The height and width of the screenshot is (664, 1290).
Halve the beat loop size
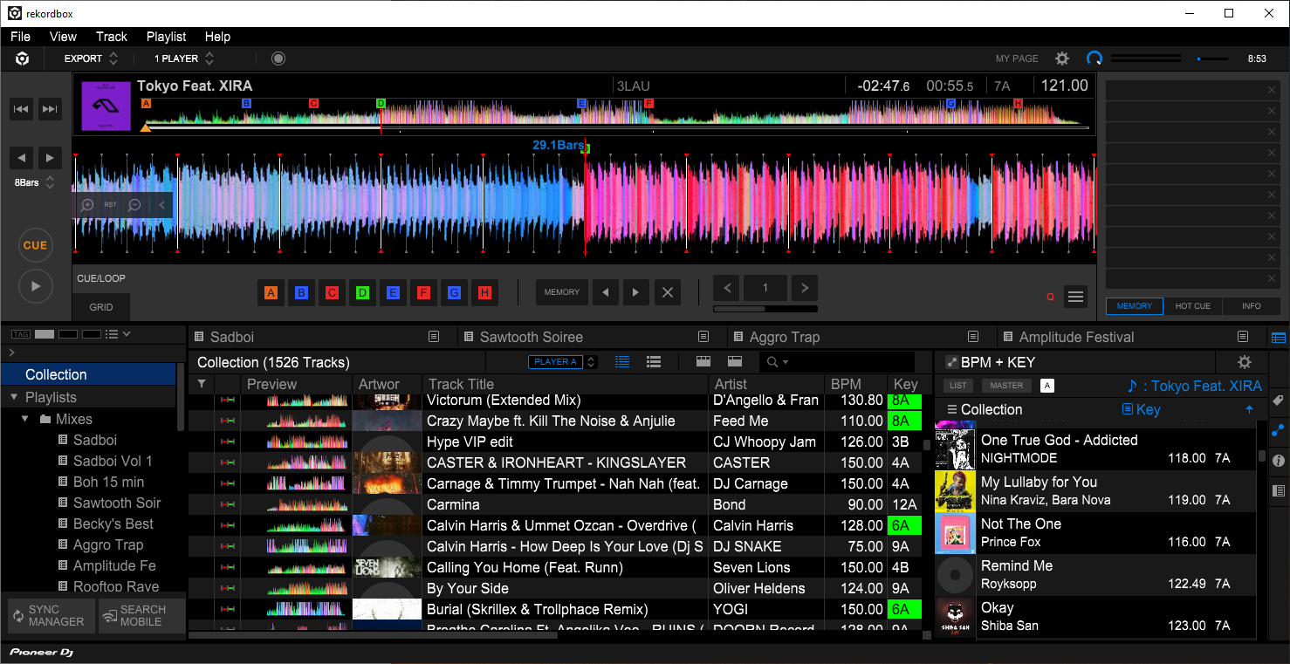728,288
